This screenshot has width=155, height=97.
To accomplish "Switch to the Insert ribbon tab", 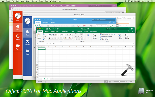I will (x=47, y=32).
